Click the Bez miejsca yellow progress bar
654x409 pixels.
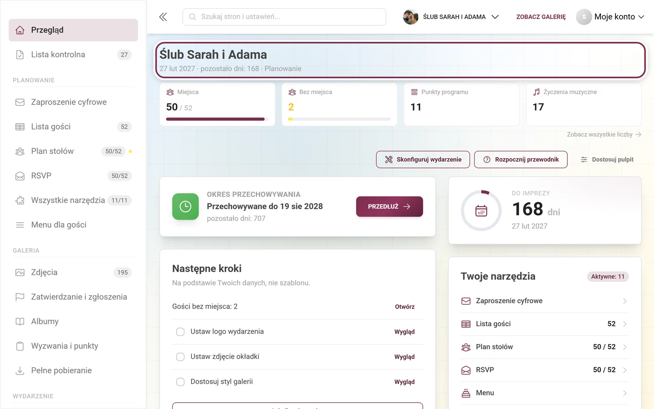click(x=339, y=119)
